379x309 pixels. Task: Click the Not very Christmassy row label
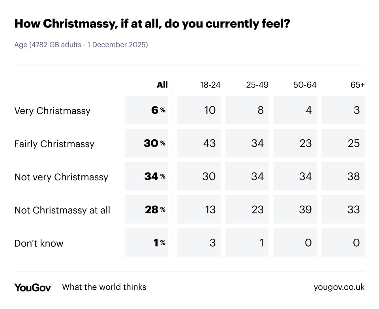pyautogui.click(x=61, y=177)
